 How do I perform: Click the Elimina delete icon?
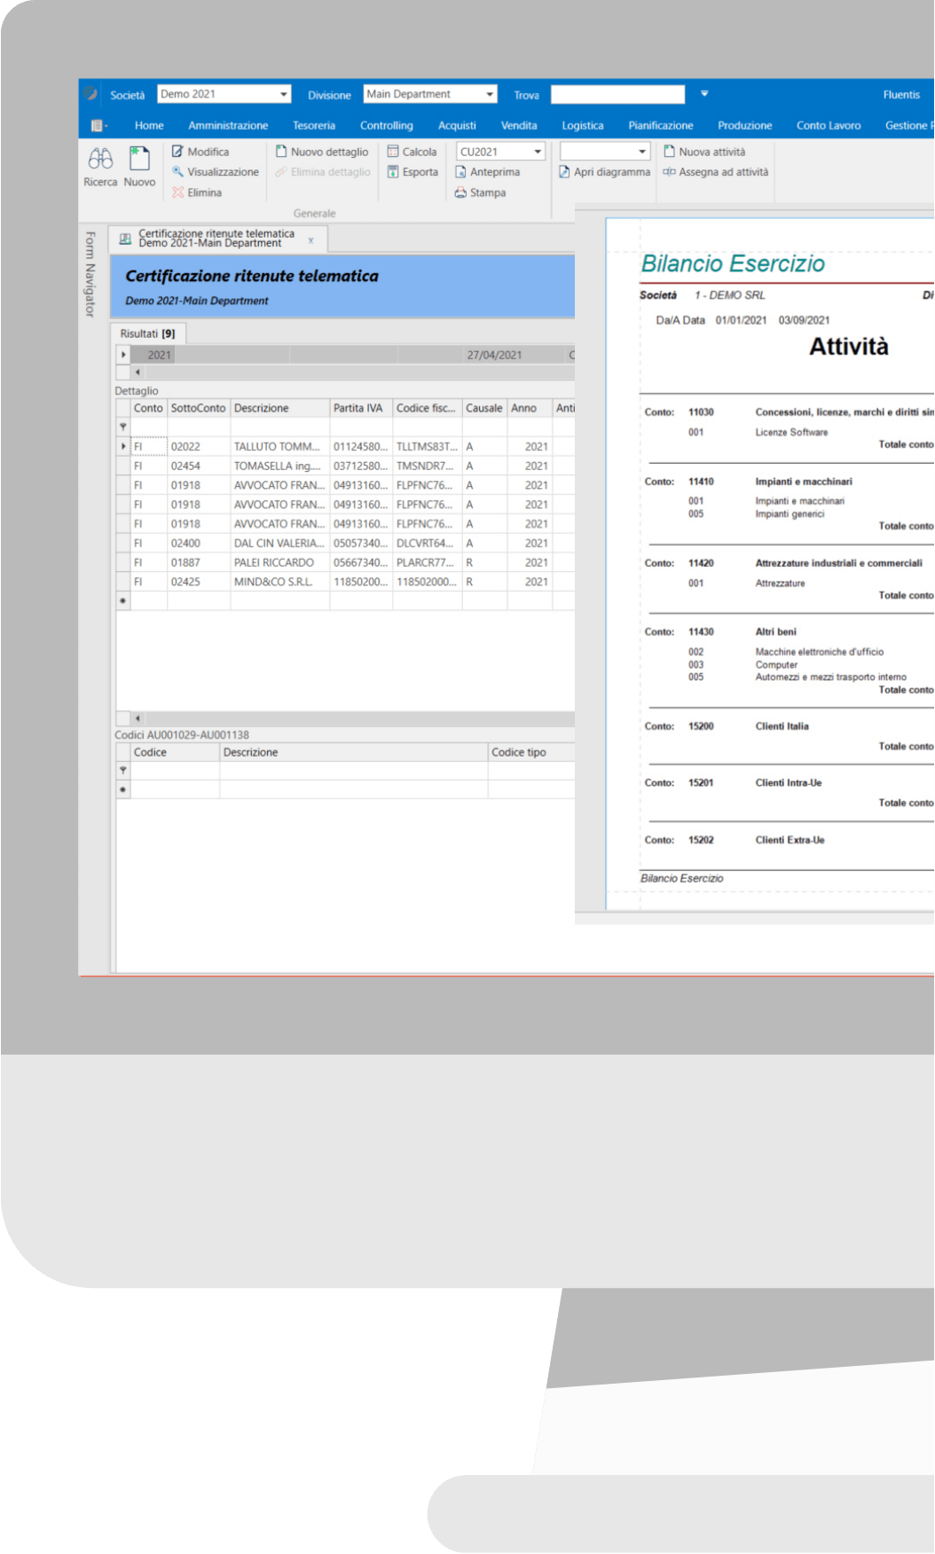click(x=178, y=192)
